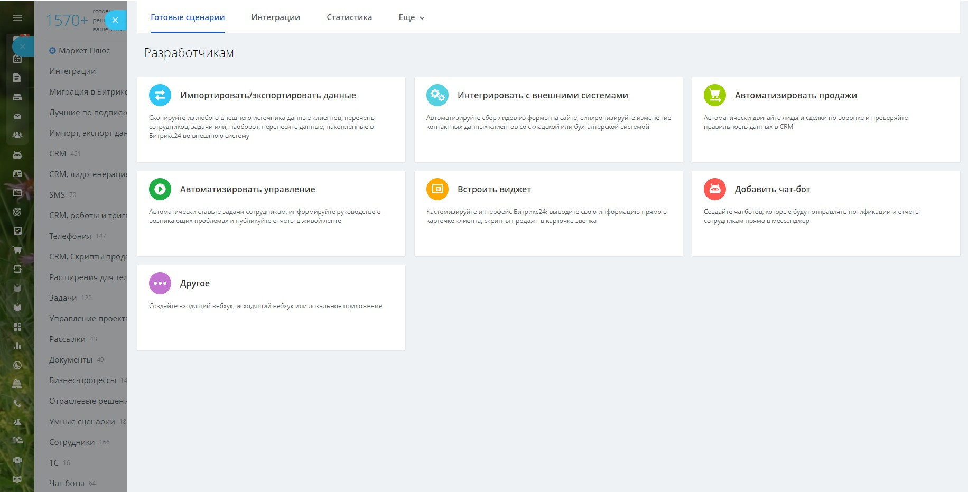Screen dimensions: 968x492
Task: Click the teal gears integration icon
Action: tap(438, 95)
